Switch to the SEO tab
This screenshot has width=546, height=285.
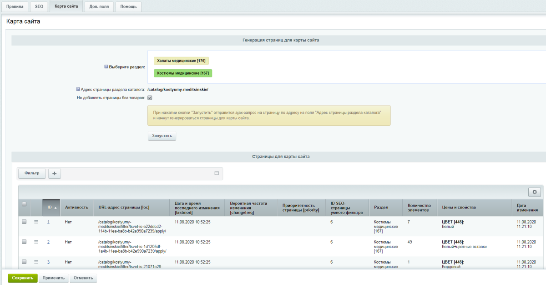pyautogui.click(x=39, y=6)
